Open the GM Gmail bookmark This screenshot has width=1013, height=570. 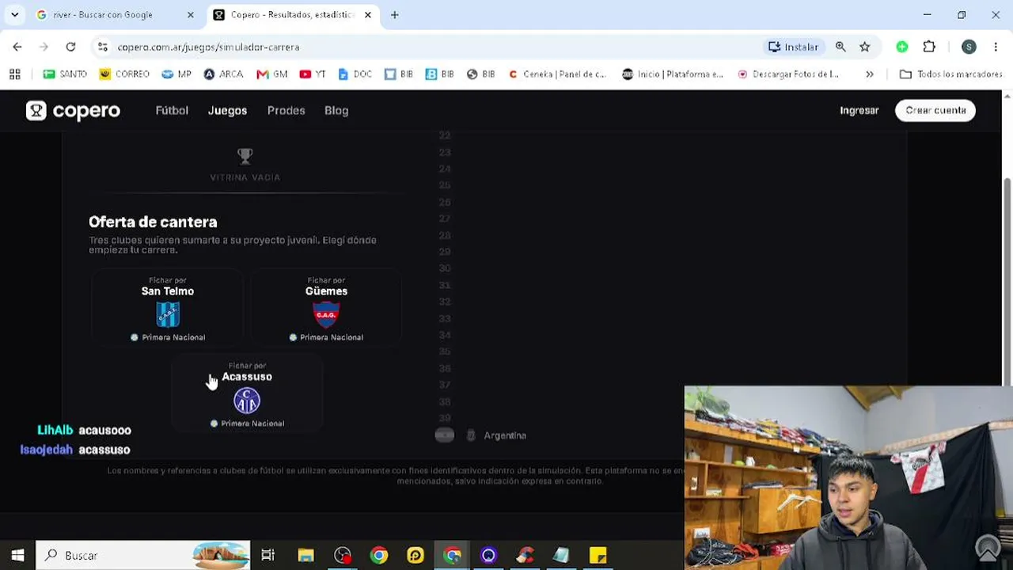272,74
